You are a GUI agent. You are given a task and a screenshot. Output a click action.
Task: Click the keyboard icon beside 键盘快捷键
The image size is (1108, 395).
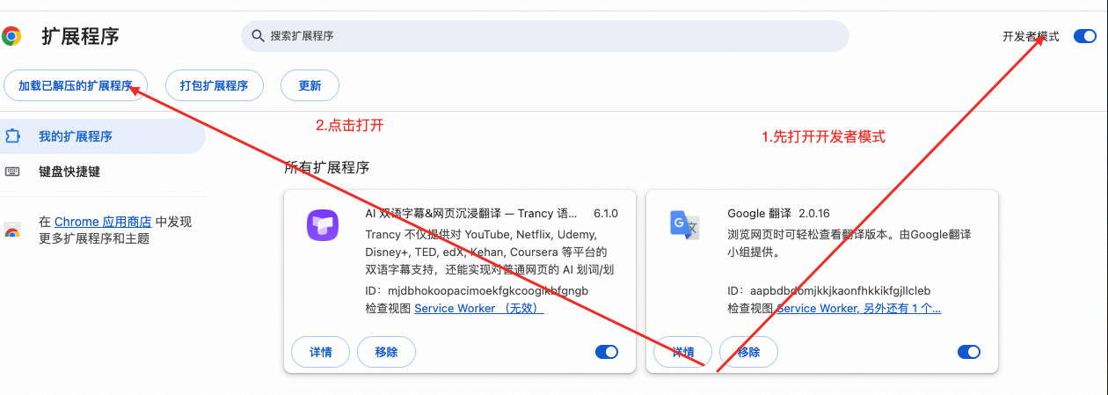[12, 172]
